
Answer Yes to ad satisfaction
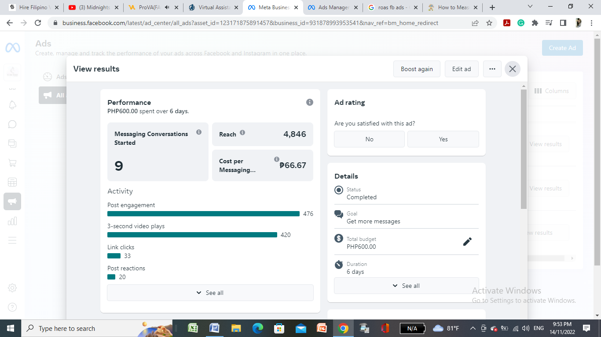coord(443,139)
